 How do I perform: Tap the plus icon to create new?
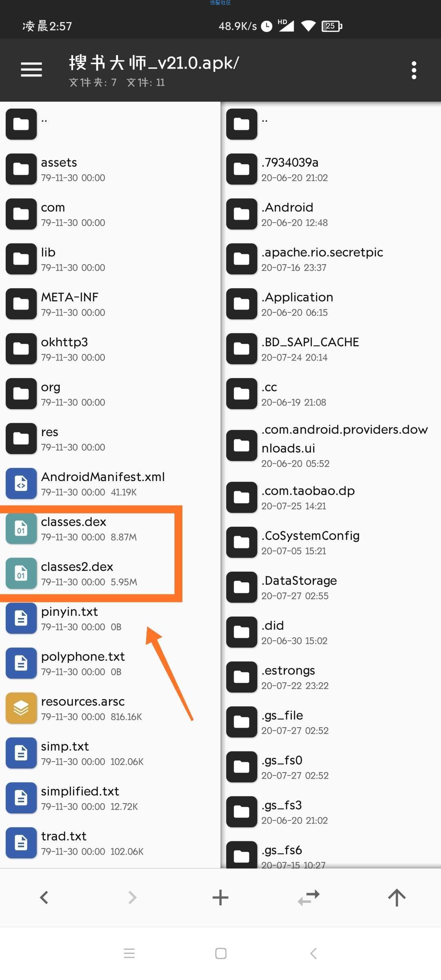[220, 898]
